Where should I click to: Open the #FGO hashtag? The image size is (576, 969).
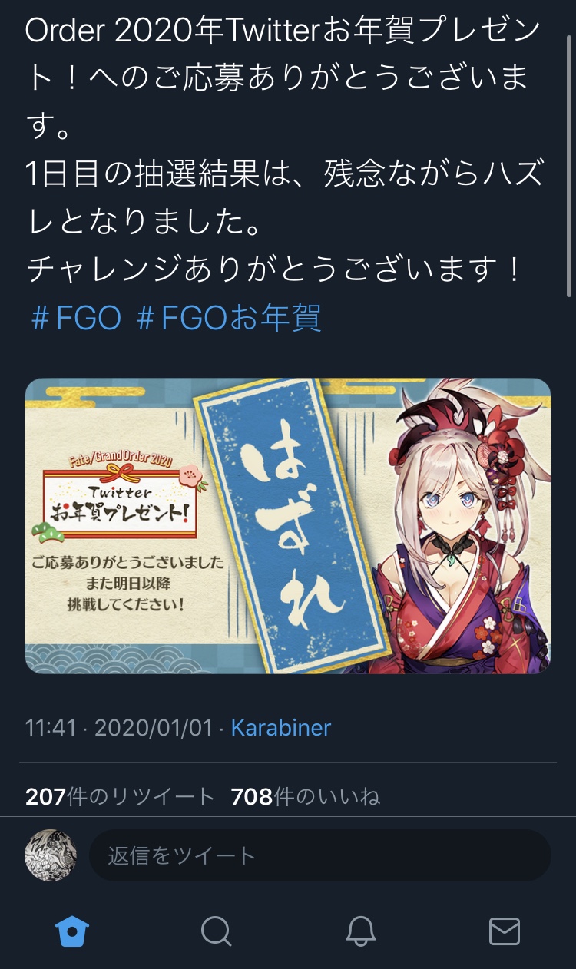pos(76,317)
